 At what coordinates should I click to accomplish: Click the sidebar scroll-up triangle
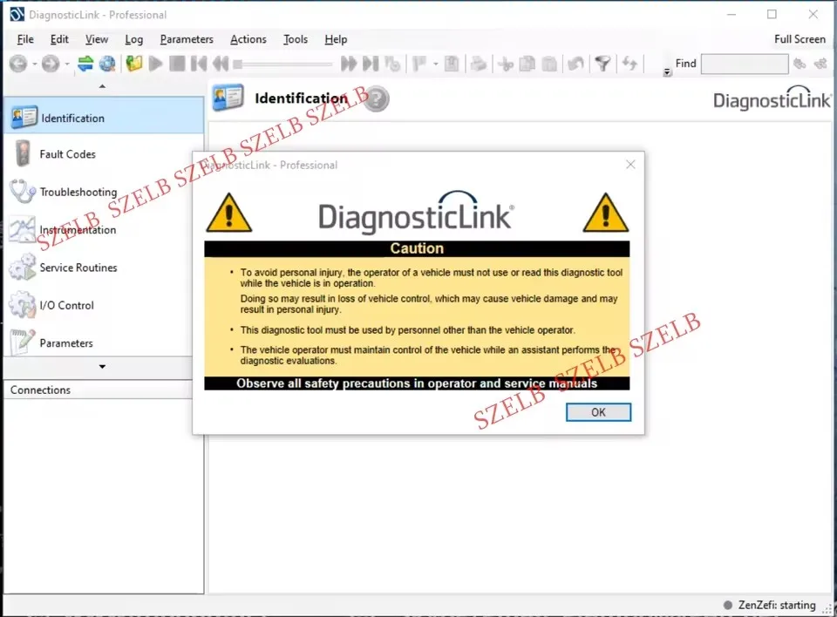tap(102, 86)
